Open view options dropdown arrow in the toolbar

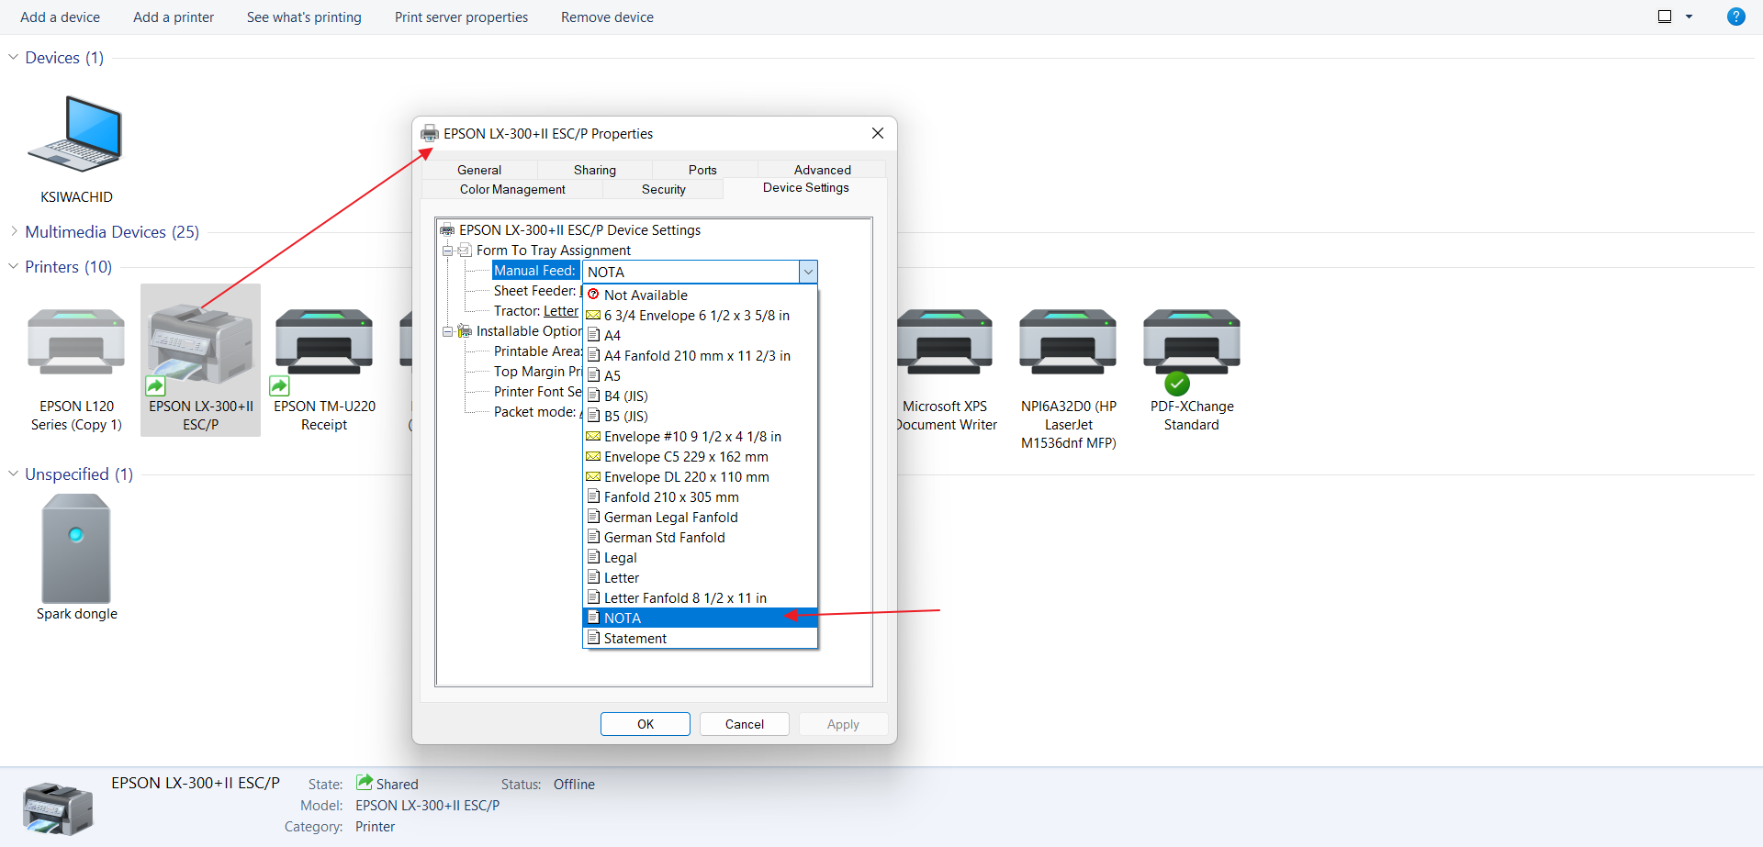1689,17
